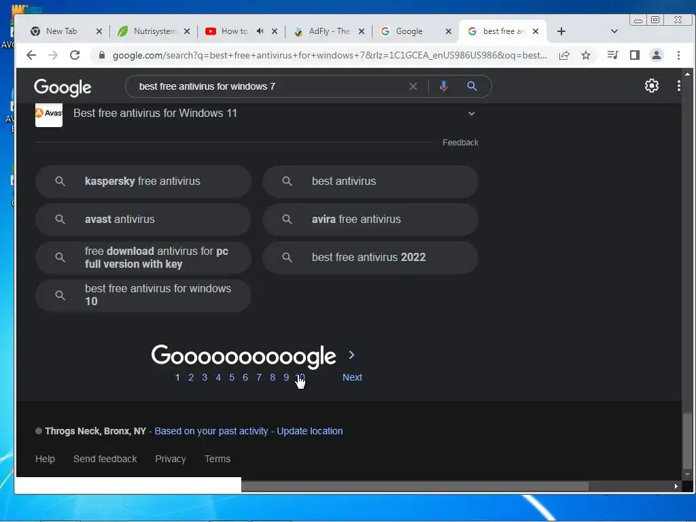Clear the Google search box with X
This screenshot has height=522, width=696.
(413, 86)
